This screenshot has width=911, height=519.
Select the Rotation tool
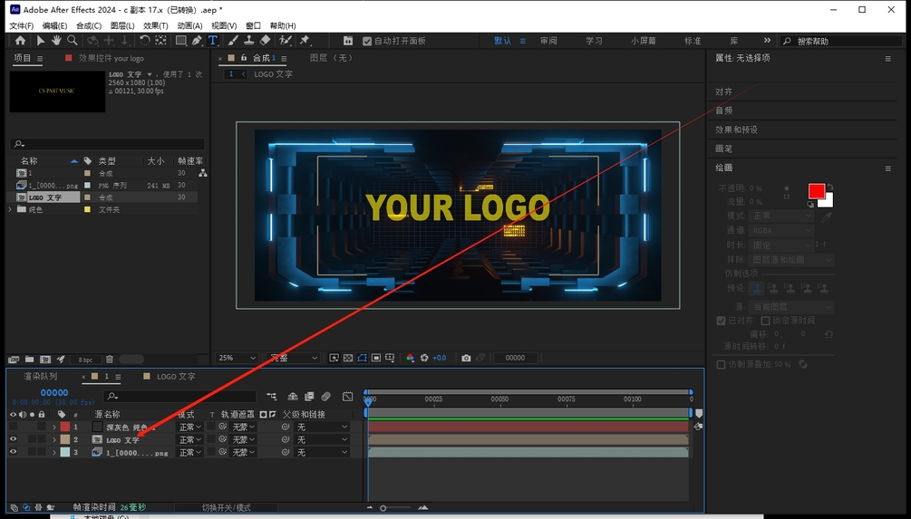pyautogui.click(x=145, y=41)
